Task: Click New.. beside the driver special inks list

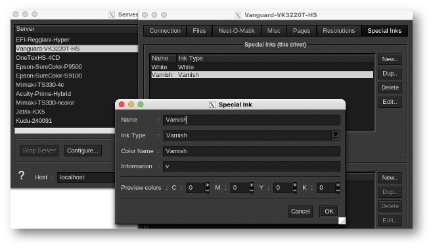Action: (x=390, y=59)
